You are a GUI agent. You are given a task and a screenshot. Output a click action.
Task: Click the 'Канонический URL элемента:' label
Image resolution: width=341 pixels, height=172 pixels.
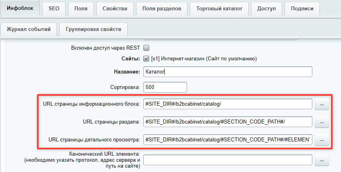pos(105,154)
